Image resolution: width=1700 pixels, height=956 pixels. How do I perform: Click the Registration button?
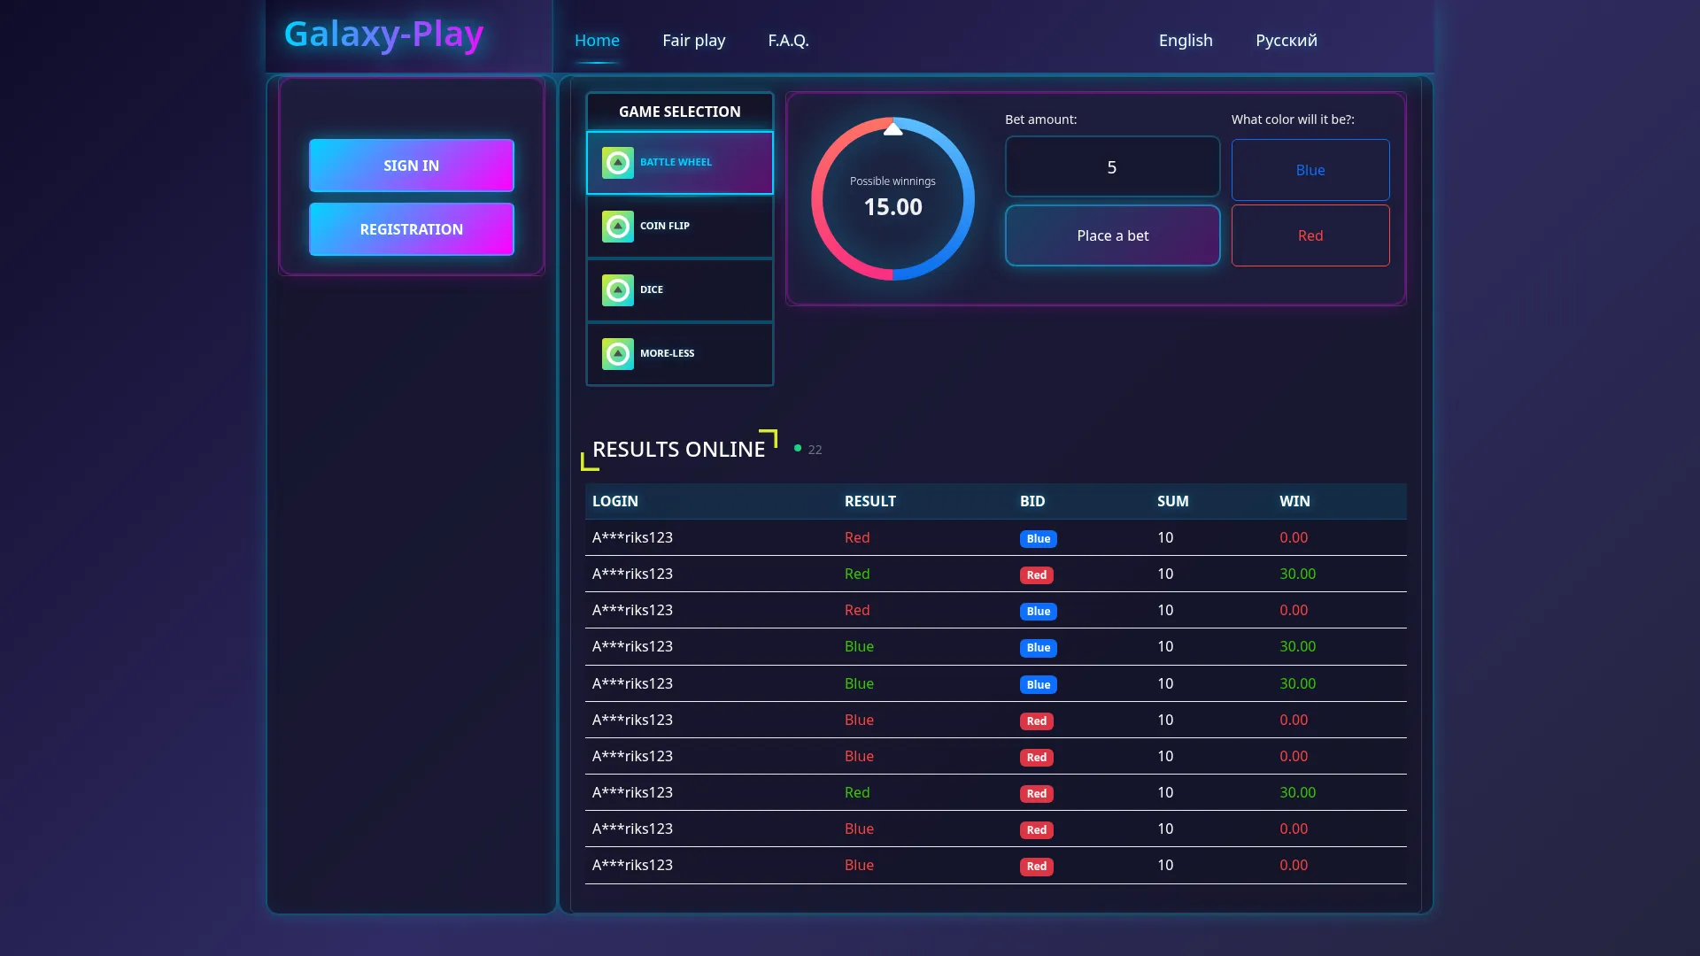coord(412,229)
